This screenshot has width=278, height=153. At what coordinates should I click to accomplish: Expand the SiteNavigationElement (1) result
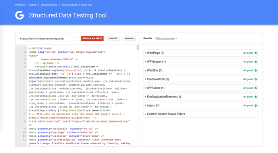(200, 97)
